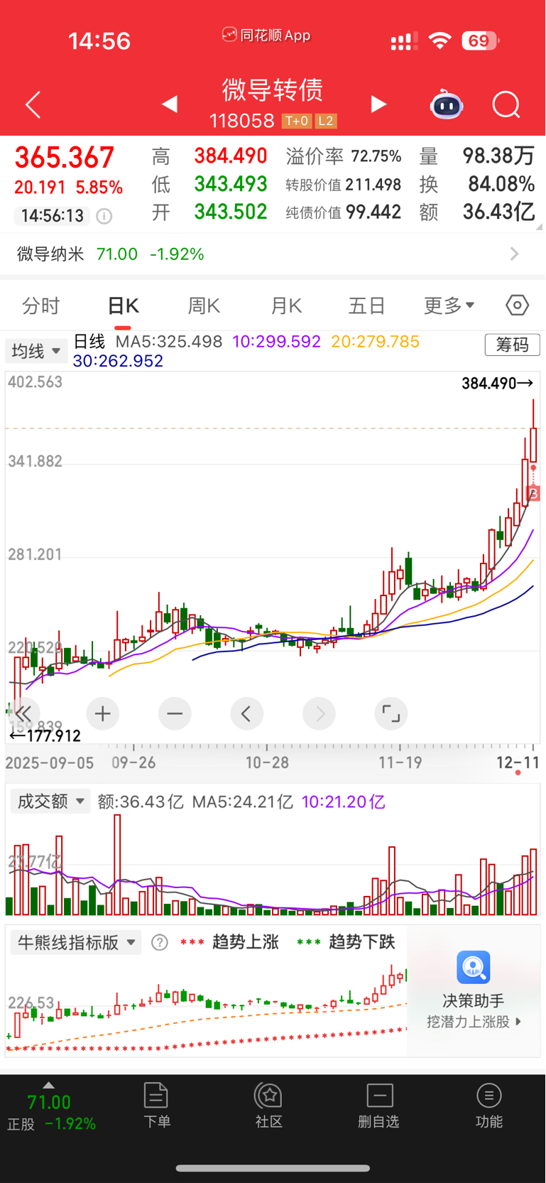Image resolution: width=546 pixels, height=1183 pixels.
Task: Go to next stock with right triangle
Action: click(x=378, y=104)
